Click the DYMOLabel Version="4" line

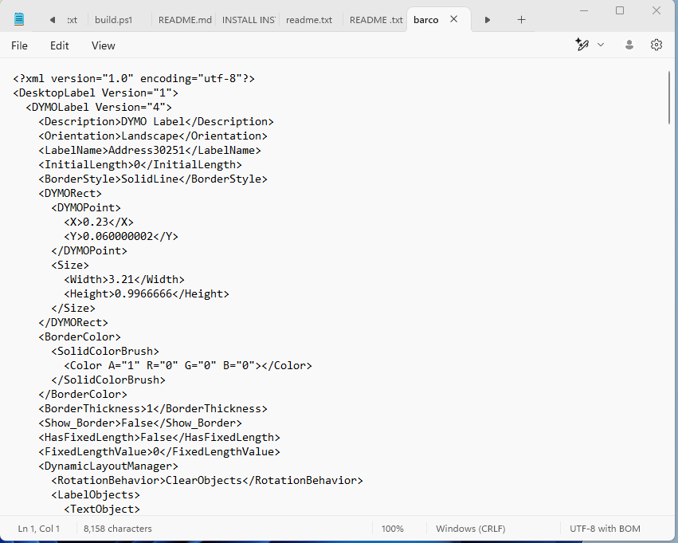99,108
